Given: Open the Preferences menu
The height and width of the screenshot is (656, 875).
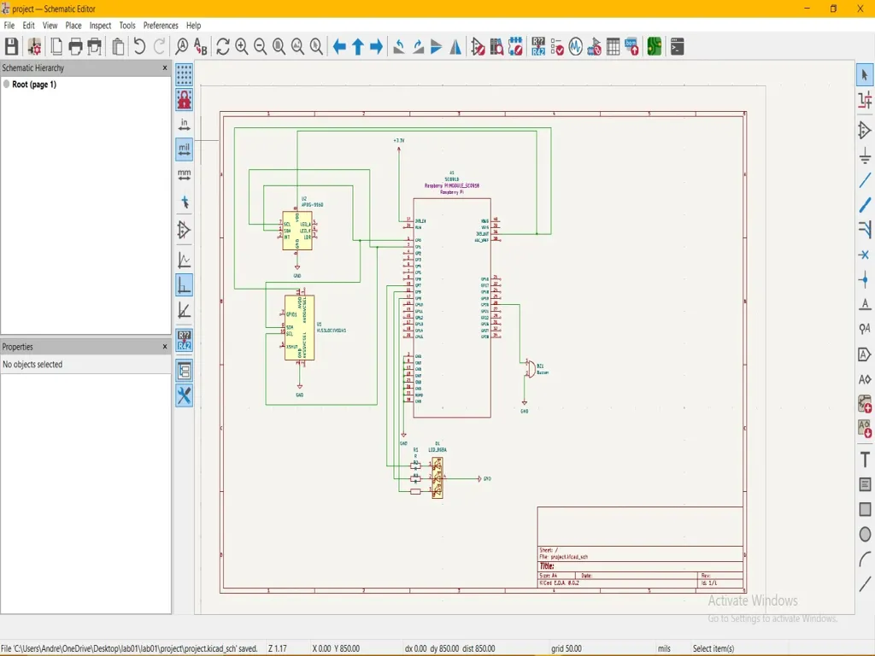Looking at the screenshot, I should coord(161,26).
